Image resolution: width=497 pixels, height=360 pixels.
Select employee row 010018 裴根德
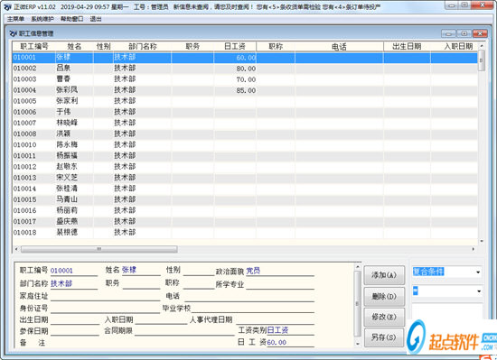[x=245, y=232]
